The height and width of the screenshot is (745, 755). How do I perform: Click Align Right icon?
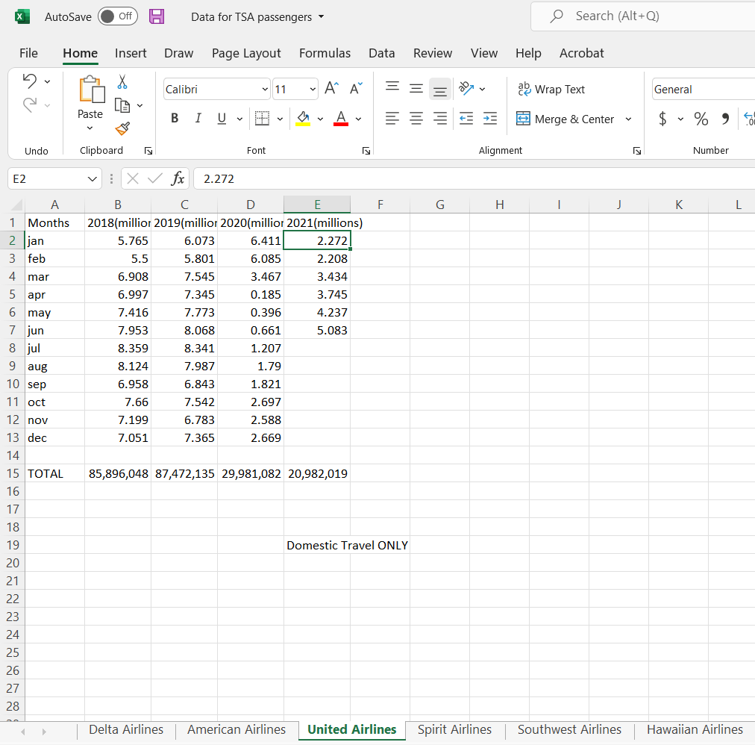(x=439, y=118)
